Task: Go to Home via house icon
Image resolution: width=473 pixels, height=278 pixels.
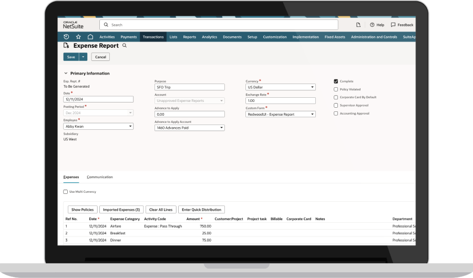Action: (x=90, y=37)
